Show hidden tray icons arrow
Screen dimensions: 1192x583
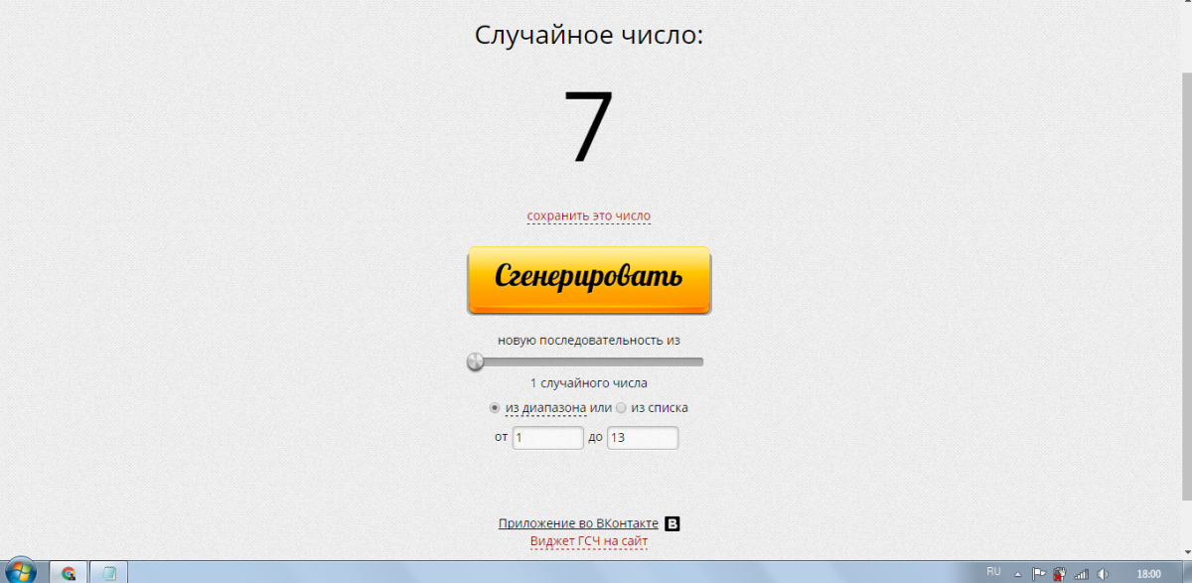[1018, 573]
